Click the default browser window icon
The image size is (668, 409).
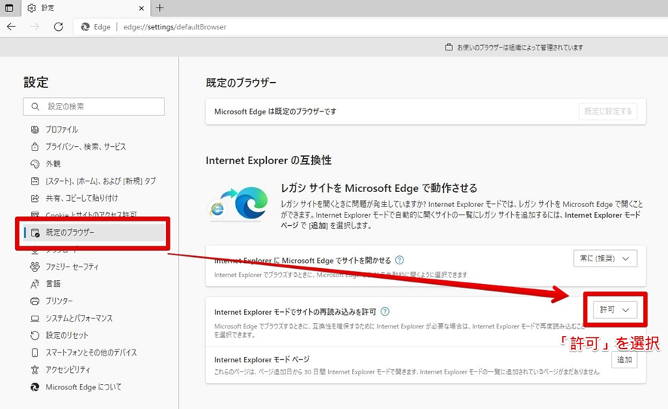tap(35, 233)
